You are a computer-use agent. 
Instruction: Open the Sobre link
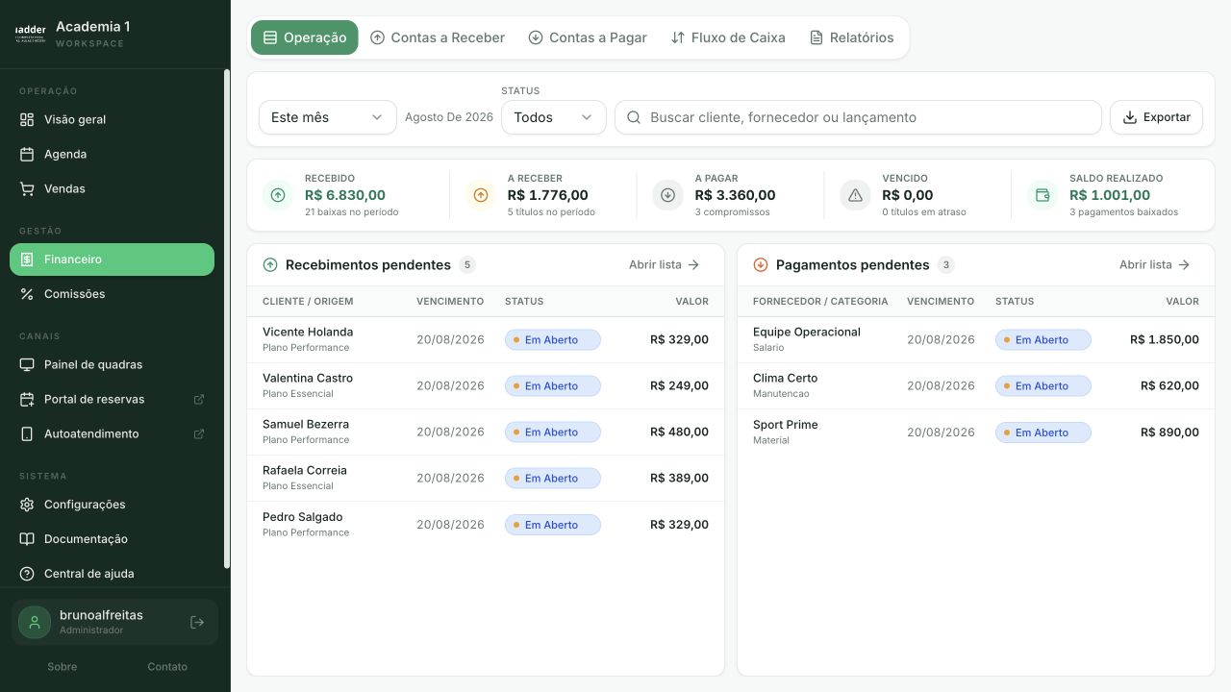tap(63, 666)
